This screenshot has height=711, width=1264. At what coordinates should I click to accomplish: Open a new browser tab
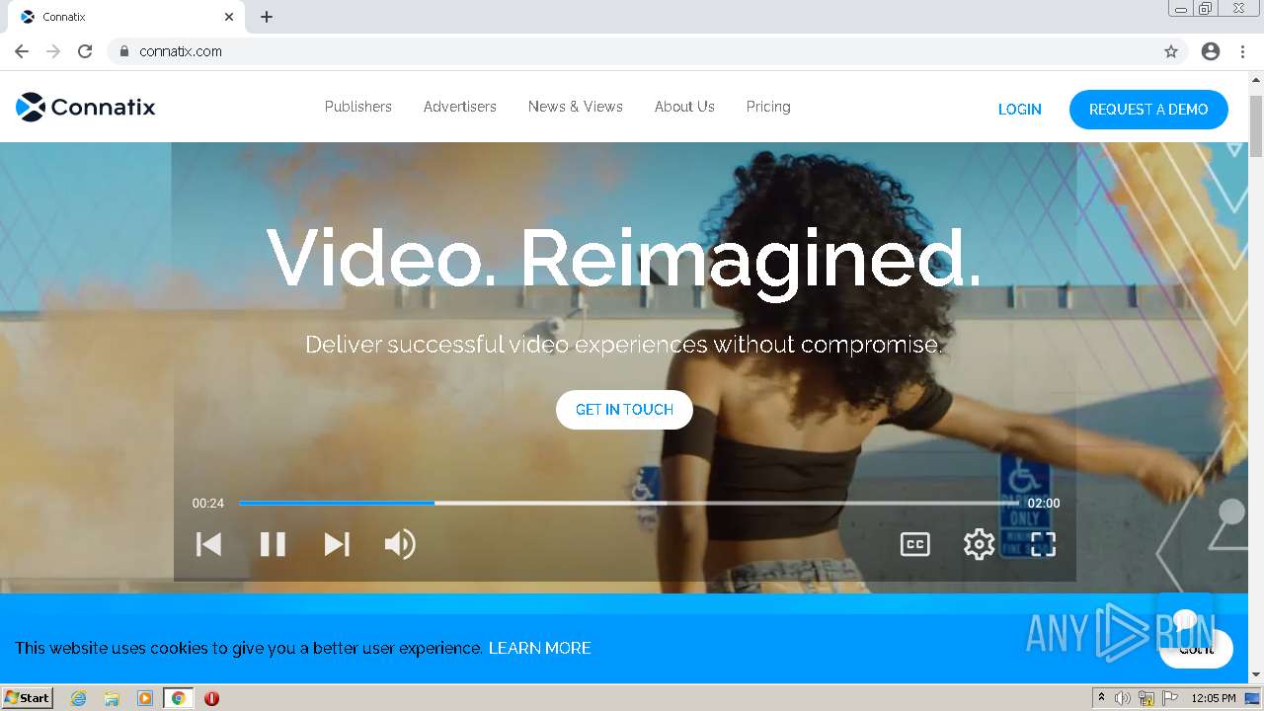pyautogui.click(x=267, y=17)
